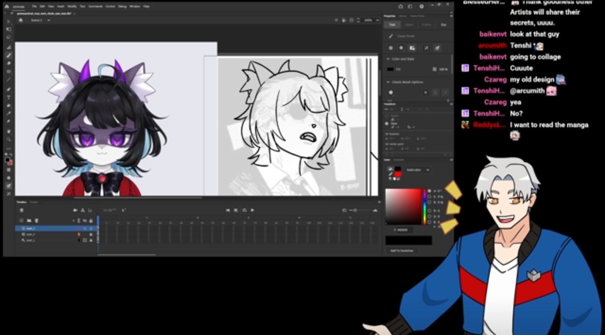605x335 pixels.
Task: Click the layer parenting view icon
Action: point(83,210)
